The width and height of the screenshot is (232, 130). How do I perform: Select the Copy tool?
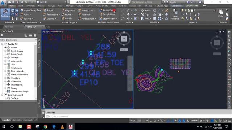[x=145, y=14]
